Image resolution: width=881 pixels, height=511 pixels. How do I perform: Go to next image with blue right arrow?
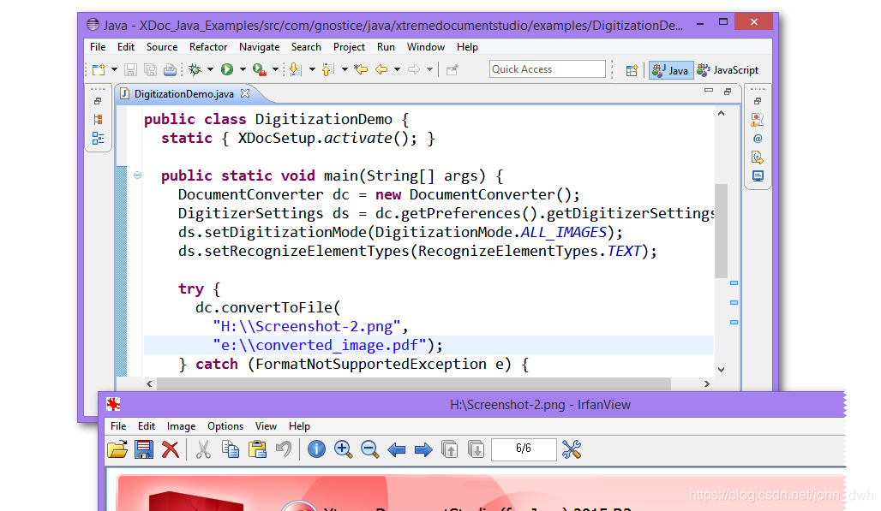pos(423,449)
